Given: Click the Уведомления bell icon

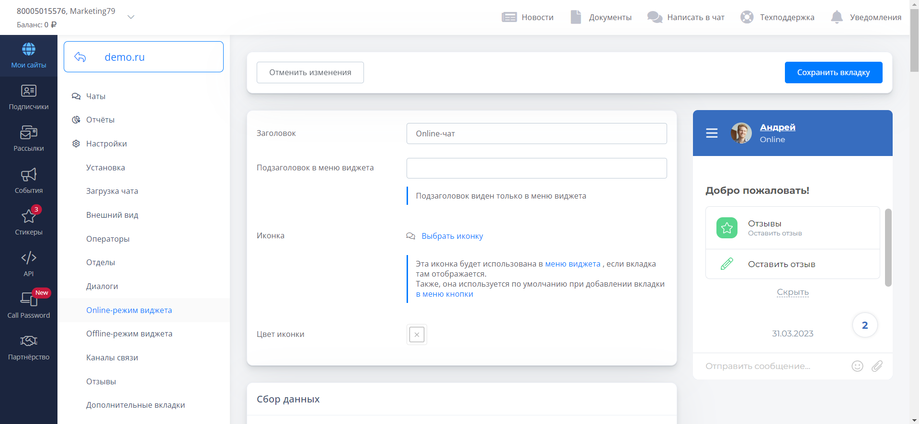Looking at the screenshot, I should (837, 17).
